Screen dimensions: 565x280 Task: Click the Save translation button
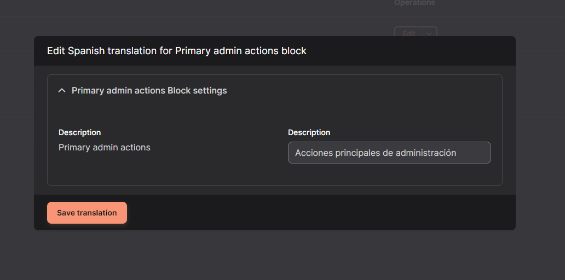pos(87,213)
